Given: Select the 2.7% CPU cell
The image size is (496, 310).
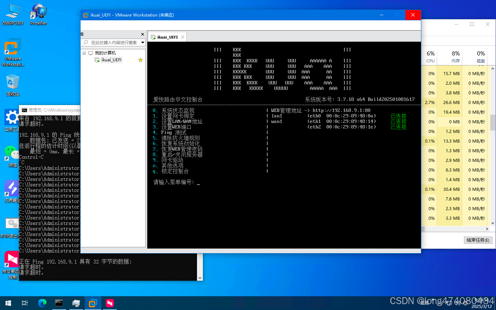Looking at the screenshot, I should [430, 103].
